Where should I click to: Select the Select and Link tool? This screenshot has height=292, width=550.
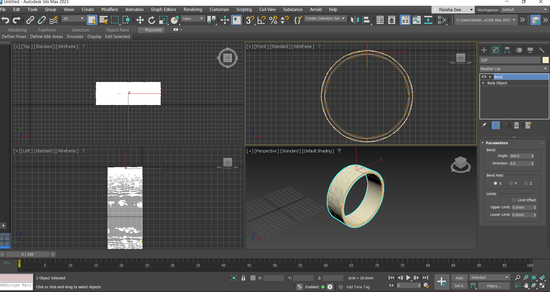click(x=30, y=20)
